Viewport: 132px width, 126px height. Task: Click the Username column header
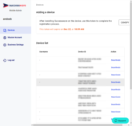[44, 52]
